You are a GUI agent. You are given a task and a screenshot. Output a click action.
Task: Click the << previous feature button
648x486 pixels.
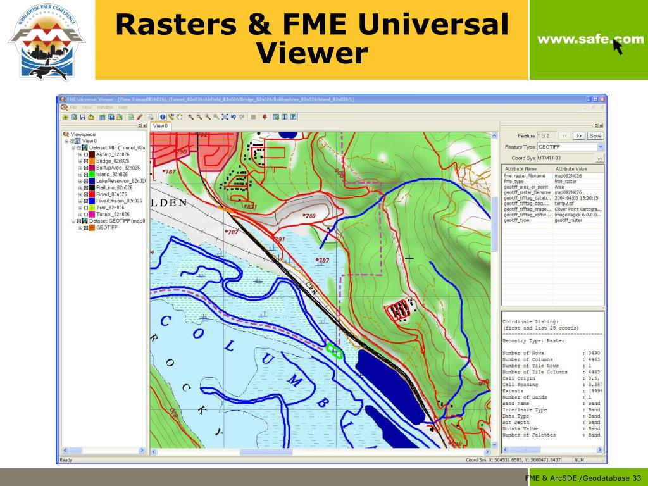coord(564,135)
